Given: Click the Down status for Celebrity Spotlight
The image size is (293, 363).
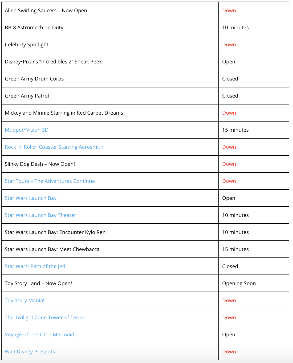Looking at the screenshot, I should [x=229, y=45].
